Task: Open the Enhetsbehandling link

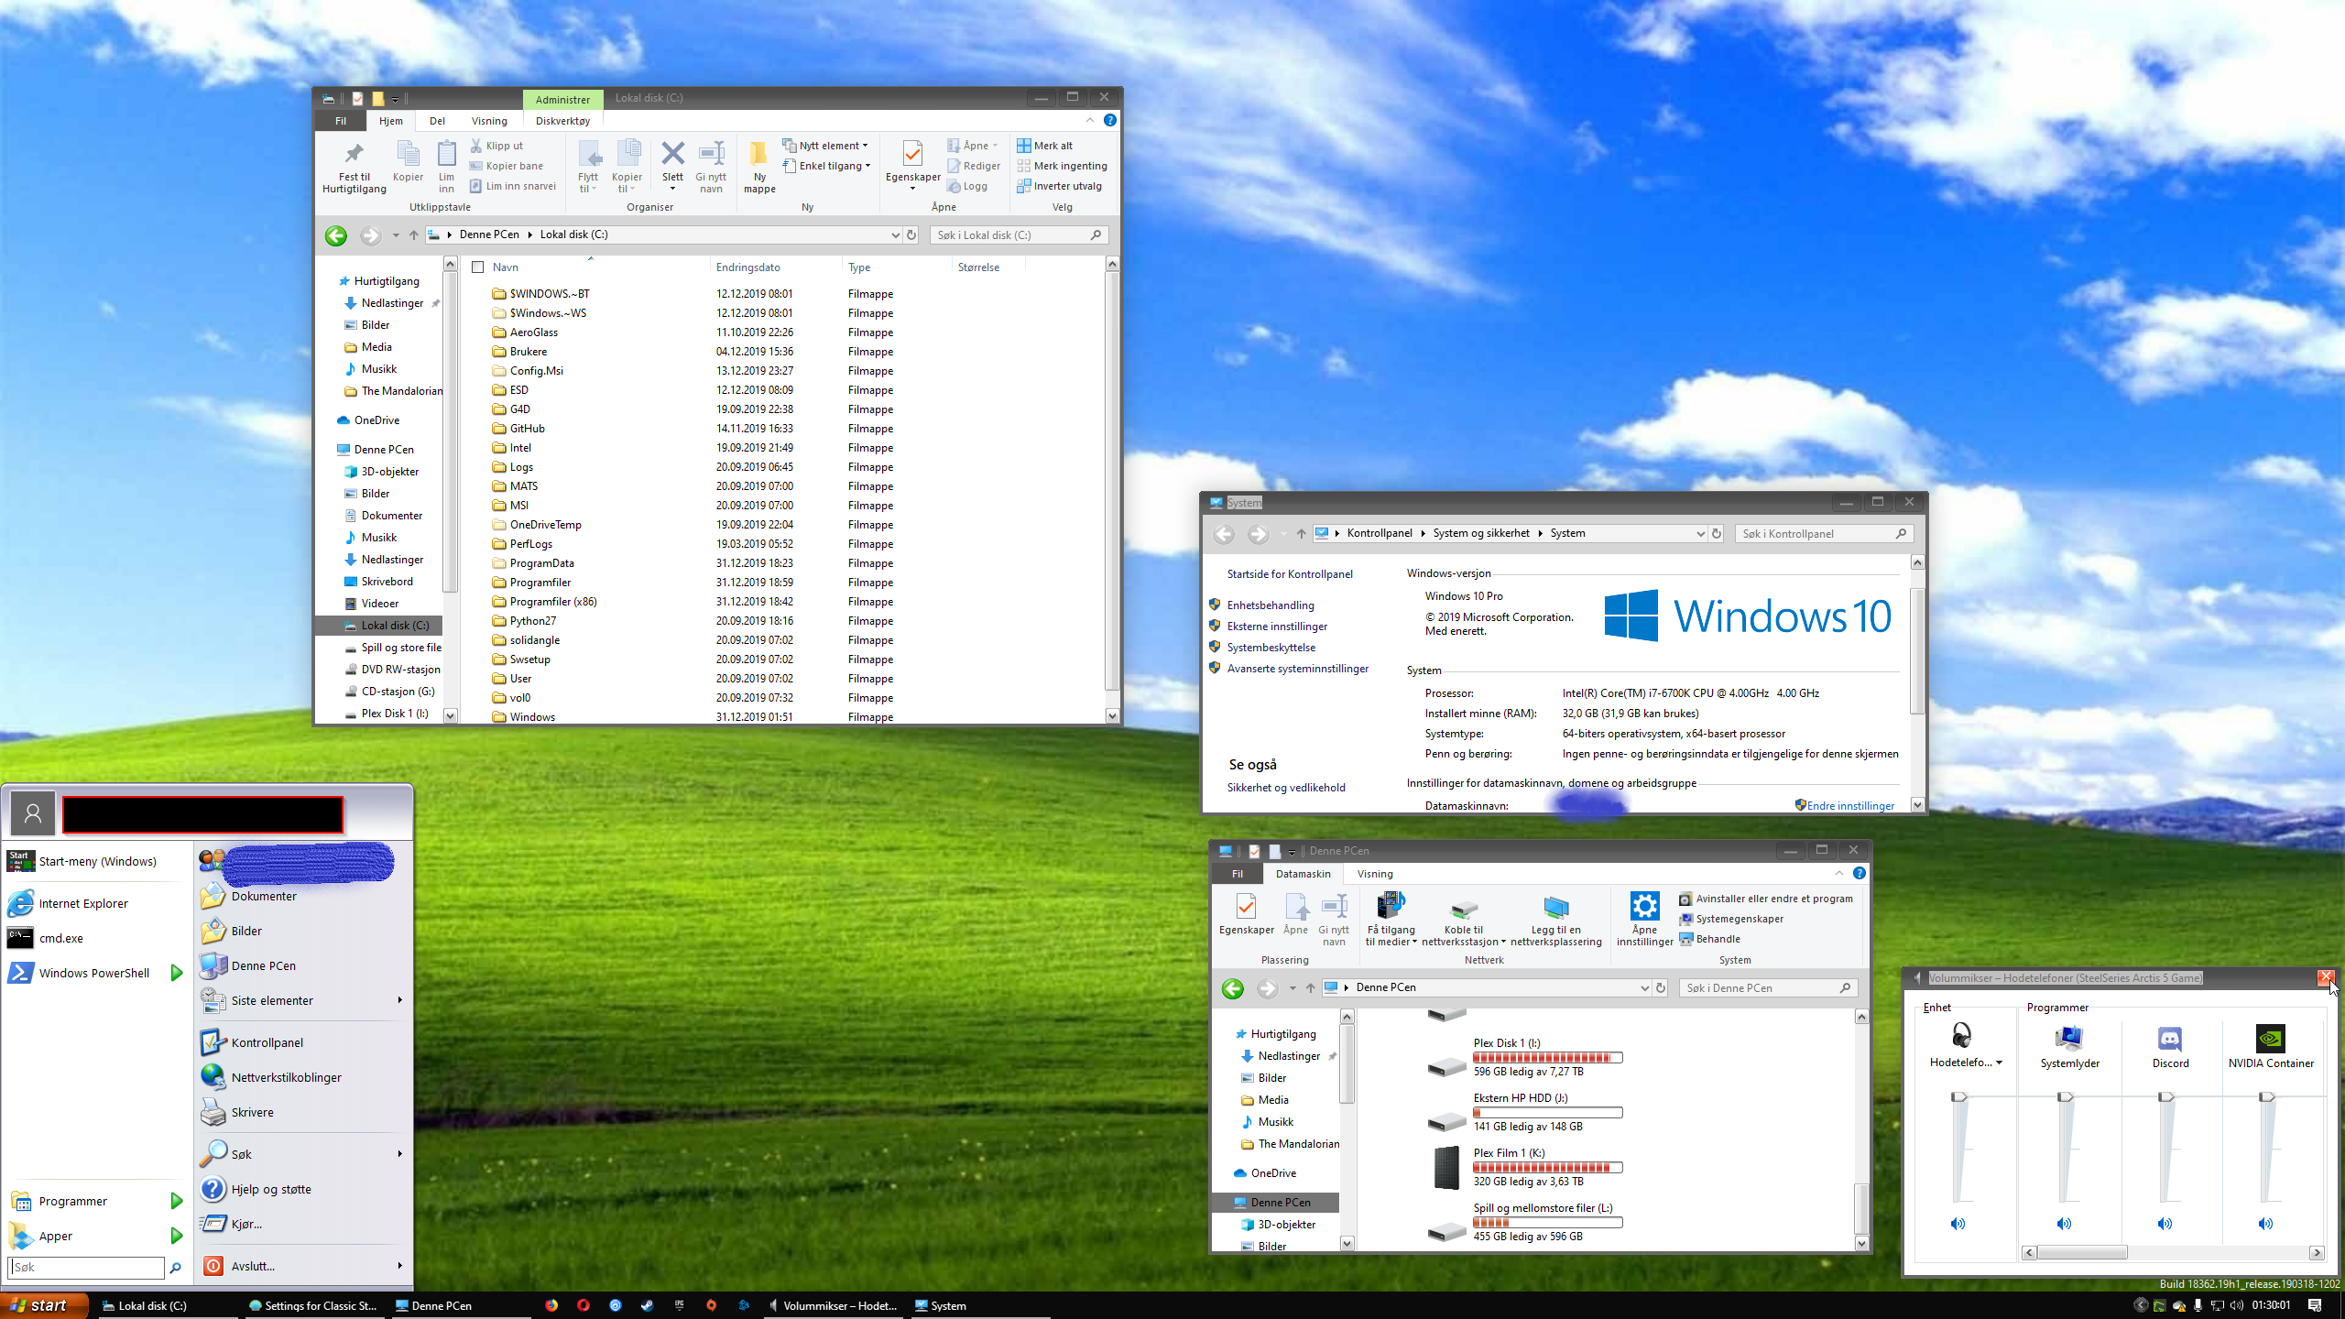Action: pos(1270,605)
